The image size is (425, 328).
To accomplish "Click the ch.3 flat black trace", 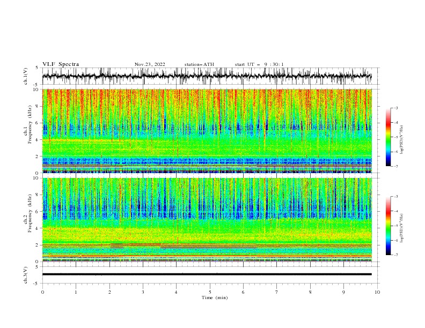I will 207,274.
